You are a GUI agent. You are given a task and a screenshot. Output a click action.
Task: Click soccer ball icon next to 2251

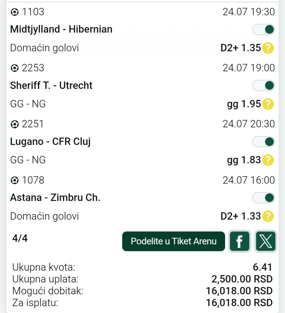coord(15,124)
